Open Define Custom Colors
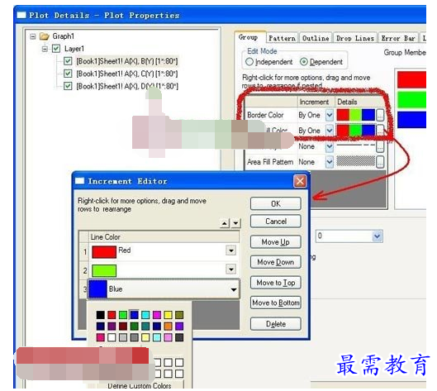 click(140, 385)
